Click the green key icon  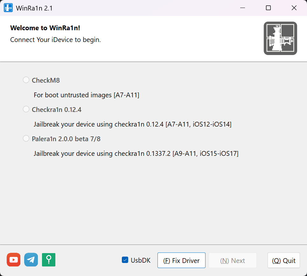tap(48, 260)
